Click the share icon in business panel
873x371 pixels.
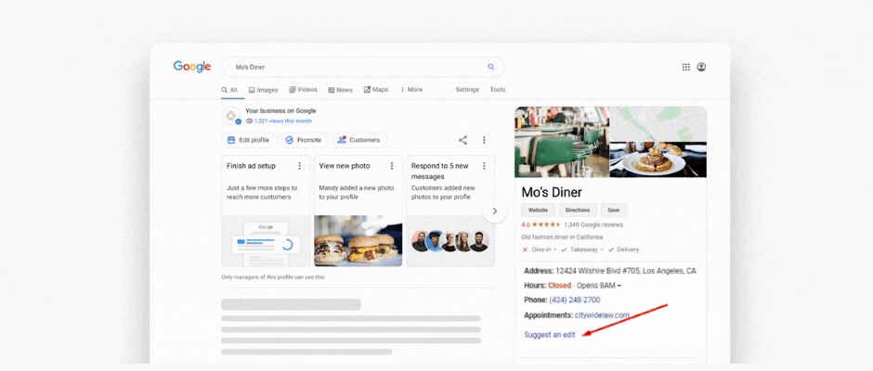point(463,140)
